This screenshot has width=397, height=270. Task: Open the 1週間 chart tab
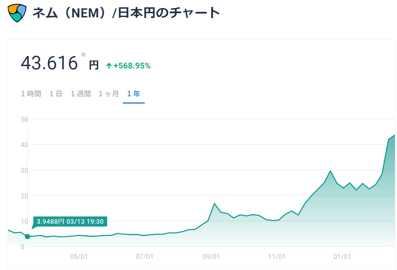[81, 94]
